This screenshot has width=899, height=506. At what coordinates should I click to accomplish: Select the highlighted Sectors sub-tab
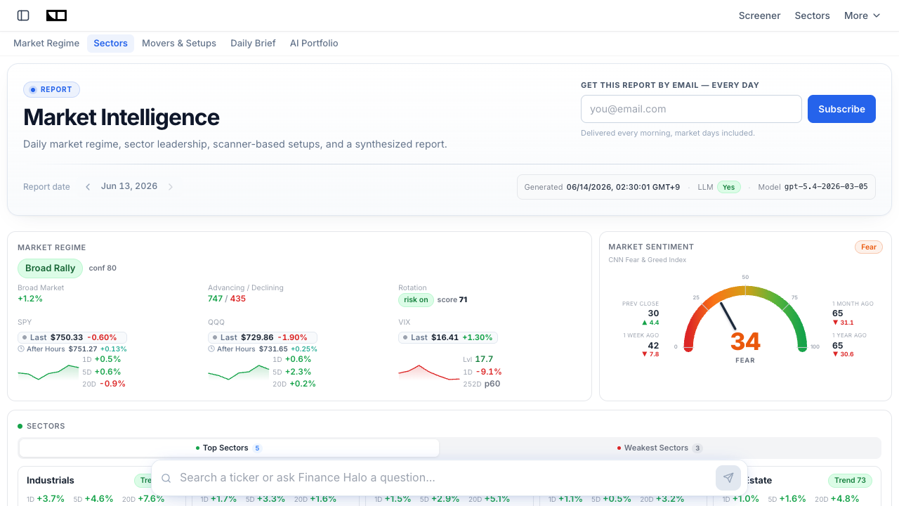[110, 44]
